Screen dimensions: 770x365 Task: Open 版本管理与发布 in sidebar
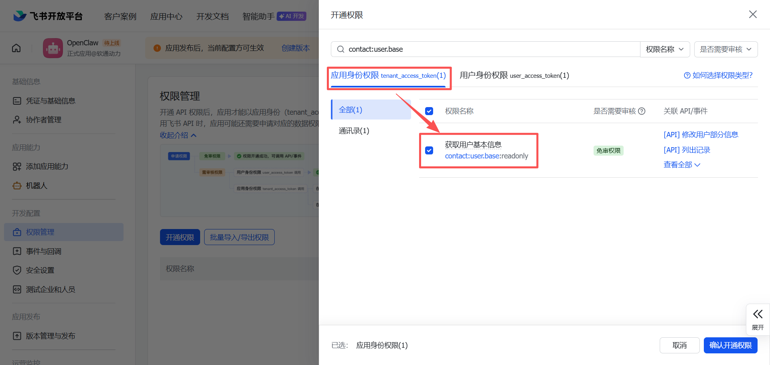click(51, 336)
